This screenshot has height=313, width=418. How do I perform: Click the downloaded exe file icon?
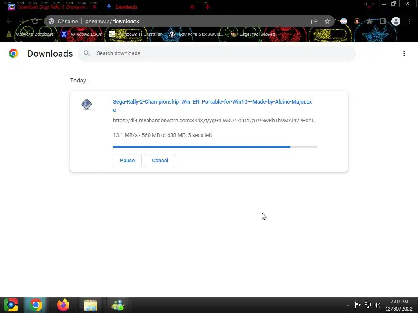[87, 104]
